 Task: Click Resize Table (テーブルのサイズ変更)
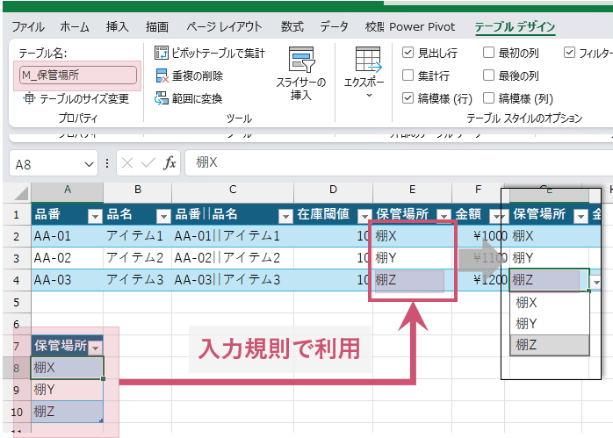pos(76,98)
